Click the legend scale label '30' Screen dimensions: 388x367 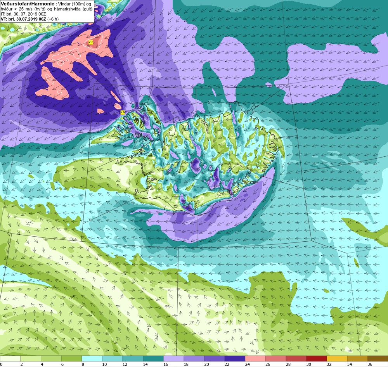[x=308, y=364]
